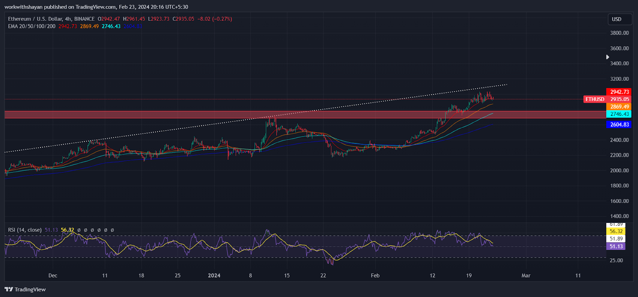Click the white 51.89 RSI scale tag
The width and height of the screenshot is (638, 297).
coord(616,239)
